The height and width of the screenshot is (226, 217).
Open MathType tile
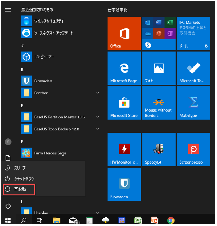[x=193, y=103]
